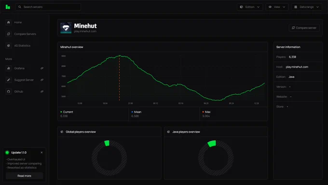
Task: Open the Data range dropdown
Action: click(x=307, y=7)
